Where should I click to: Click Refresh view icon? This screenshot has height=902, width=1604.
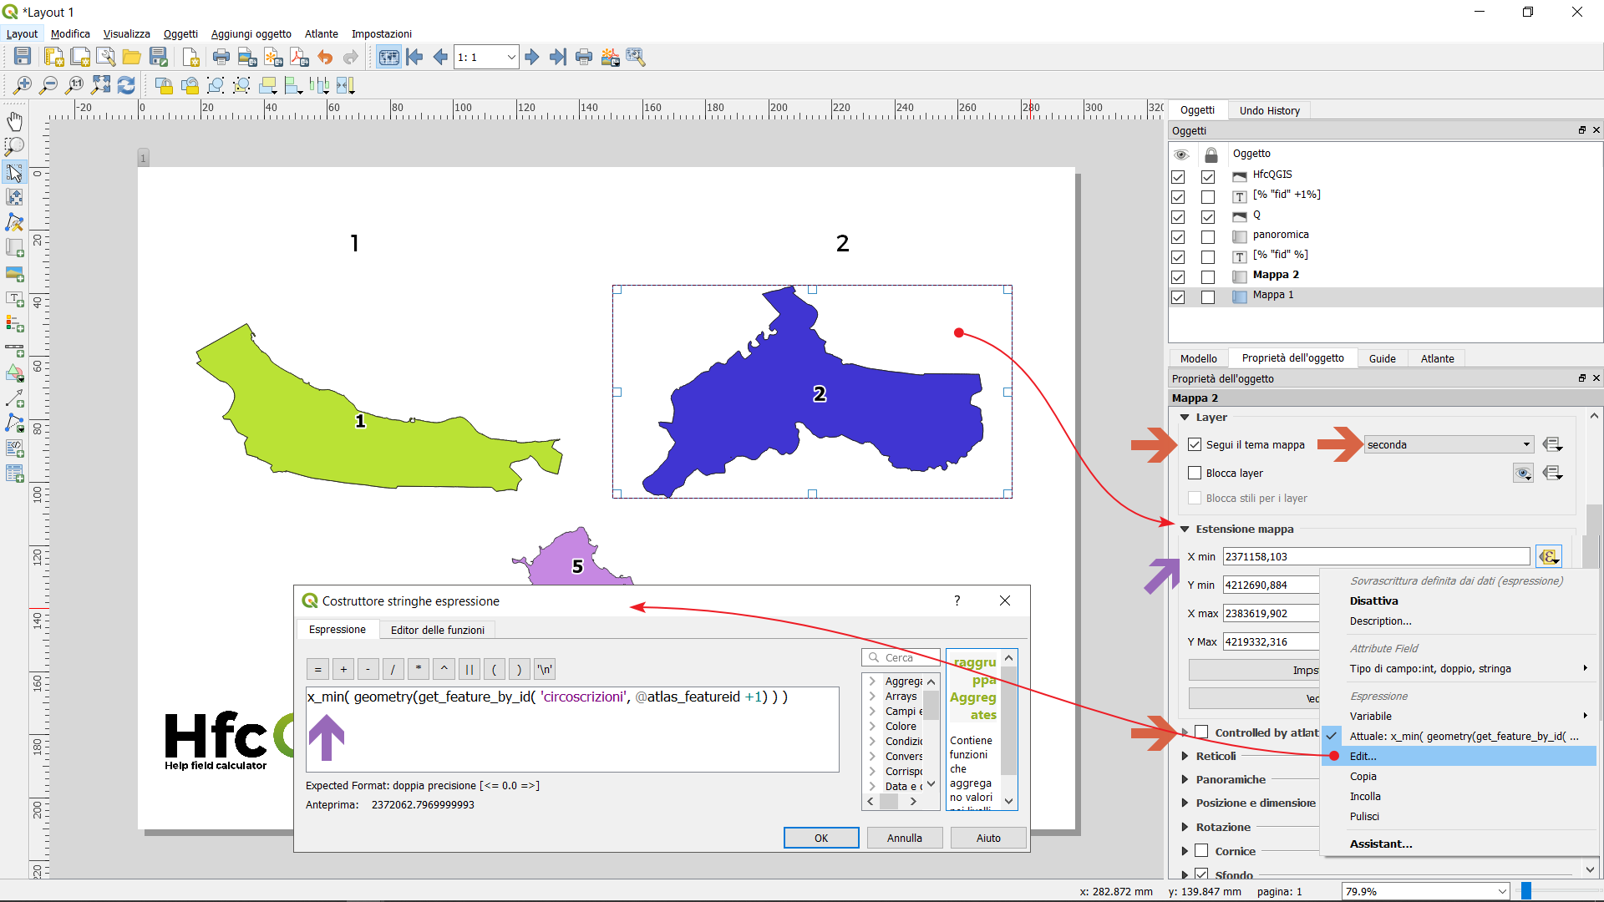click(x=126, y=85)
